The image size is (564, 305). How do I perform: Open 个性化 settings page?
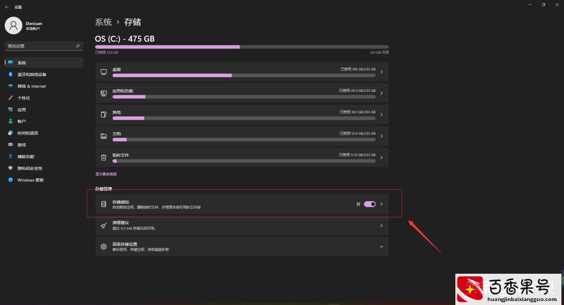[x=44, y=97]
